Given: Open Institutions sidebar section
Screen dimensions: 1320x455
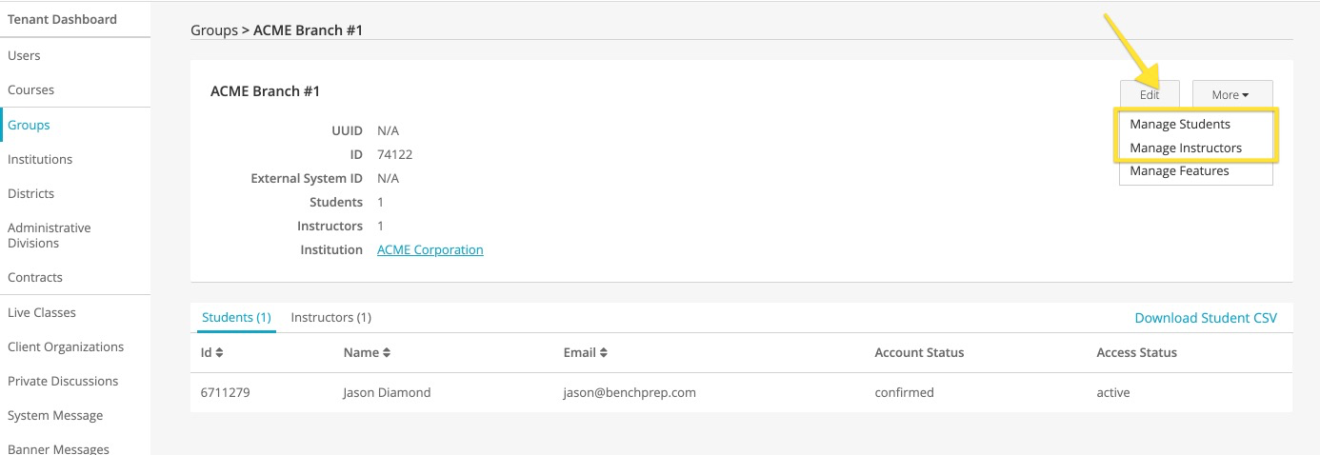Looking at the screenshot, I should [40, 160].
